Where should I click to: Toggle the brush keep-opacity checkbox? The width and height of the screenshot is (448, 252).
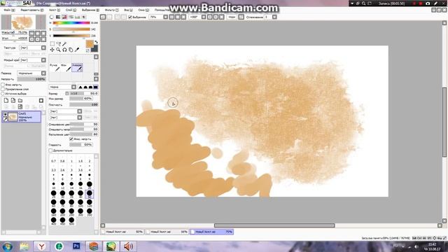(71, 139)
